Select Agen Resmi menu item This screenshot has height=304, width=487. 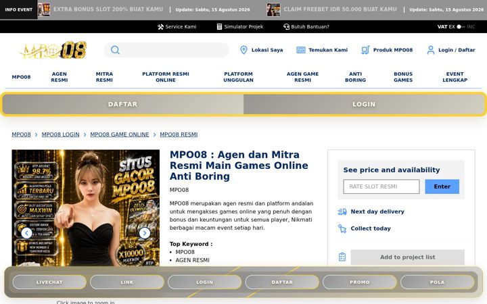pyautogui.click(x=60, y=77)
